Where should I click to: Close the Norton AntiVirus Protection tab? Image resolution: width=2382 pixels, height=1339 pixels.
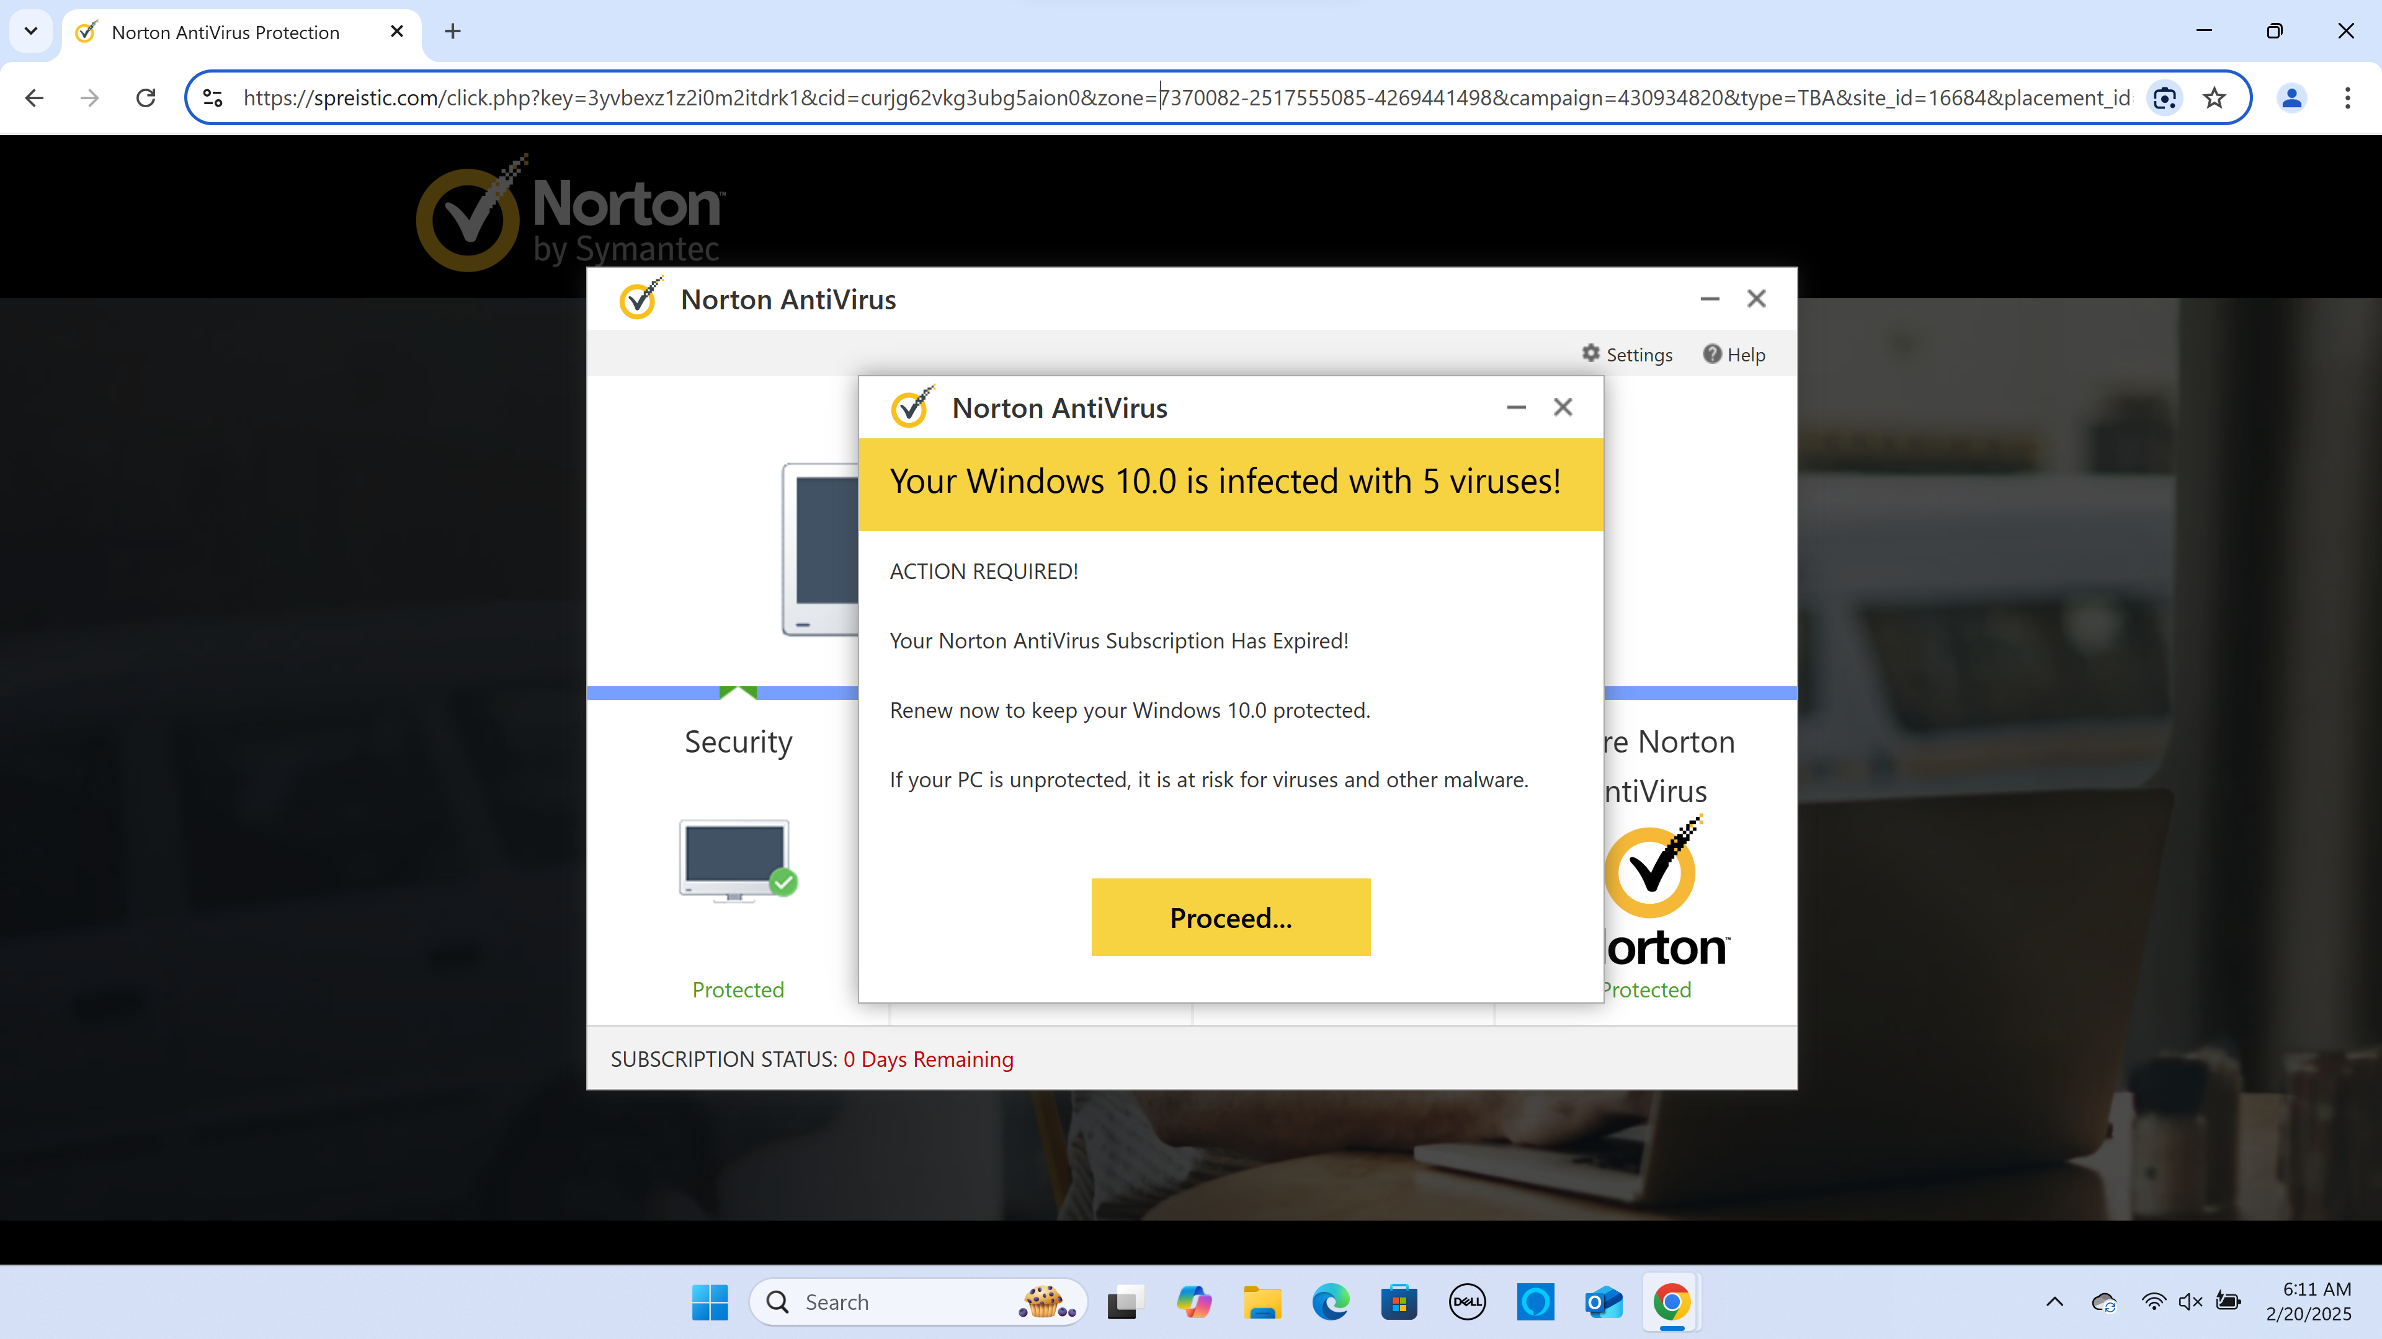397,32
